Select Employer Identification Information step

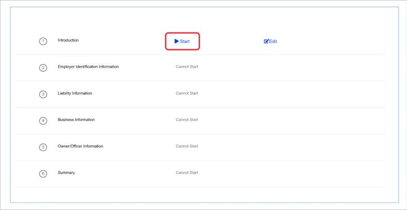tap(88, 67)
